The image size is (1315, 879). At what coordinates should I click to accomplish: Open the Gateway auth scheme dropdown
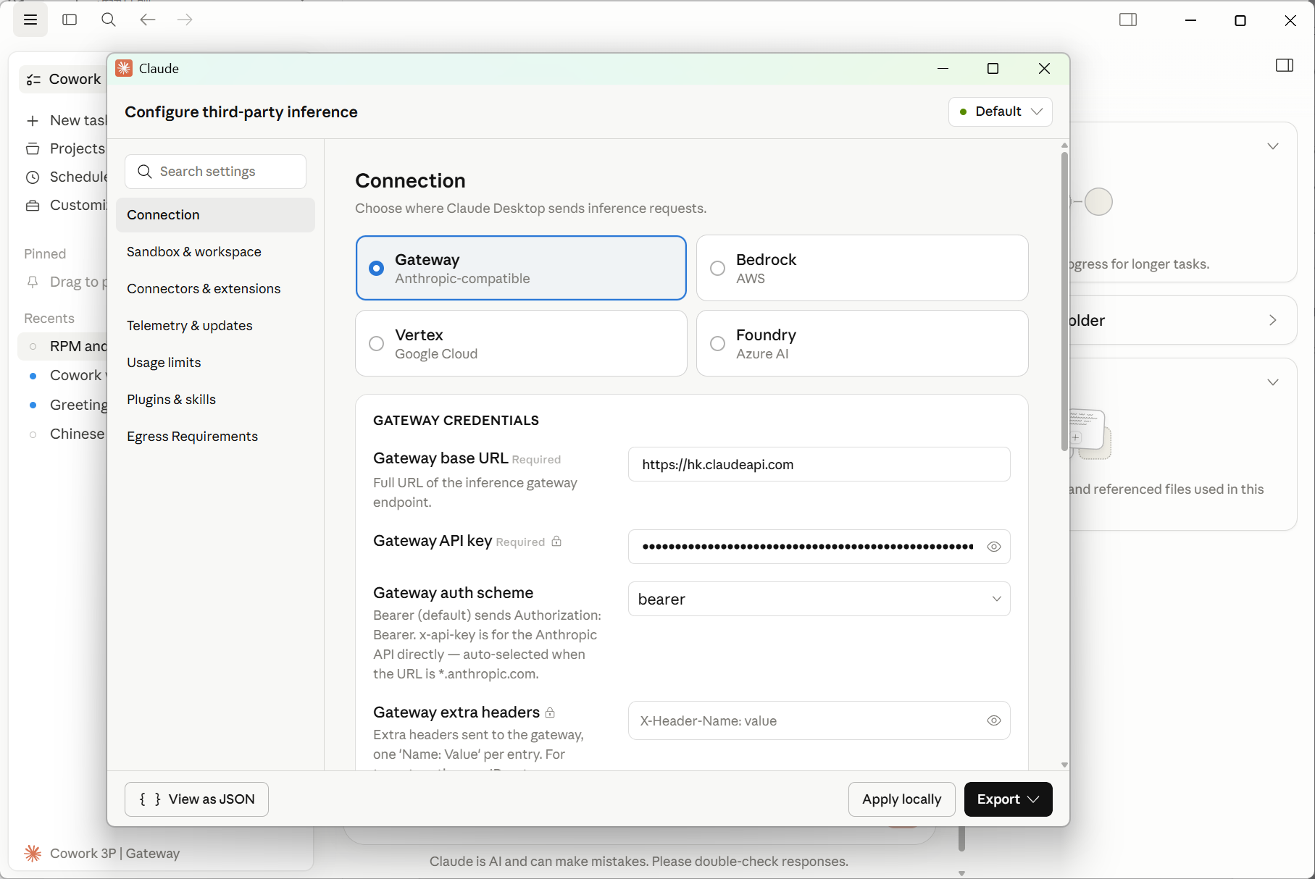pyautogui.click(x=819, y=599)
